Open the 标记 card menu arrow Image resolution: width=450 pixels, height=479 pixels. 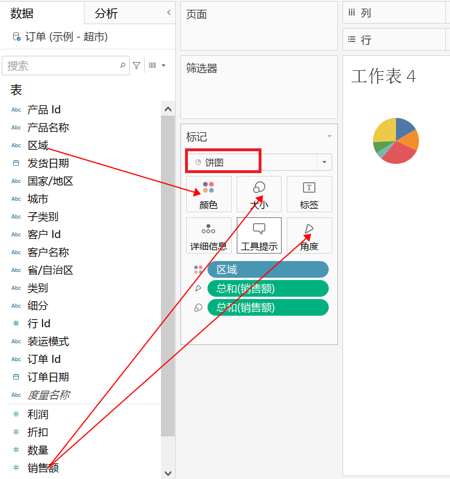click(329, 136)
